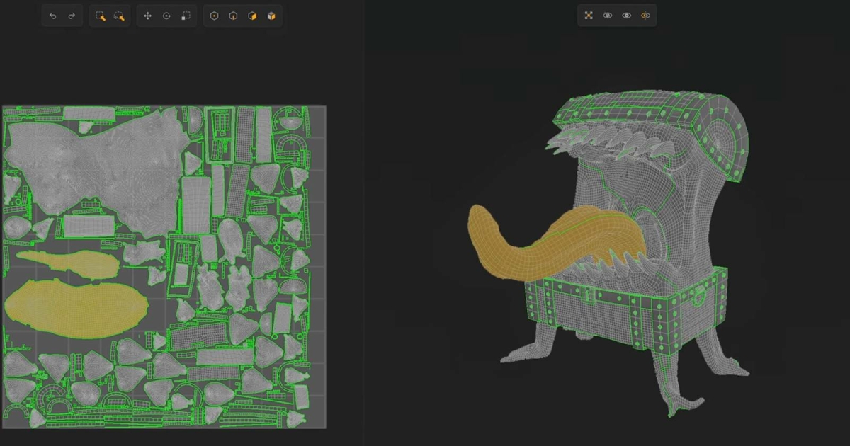850x446 pixels.
Task: Switch to island selection mode
Action: click(271, 16)
